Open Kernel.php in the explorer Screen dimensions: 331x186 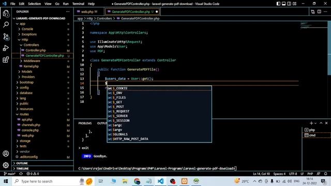(x=31, y=67)
